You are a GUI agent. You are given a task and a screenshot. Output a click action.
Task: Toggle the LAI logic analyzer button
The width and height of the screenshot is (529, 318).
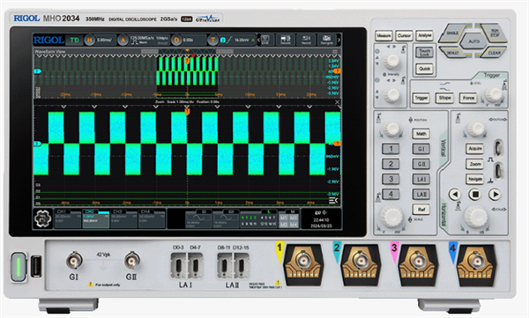click(x=421, y=179)
